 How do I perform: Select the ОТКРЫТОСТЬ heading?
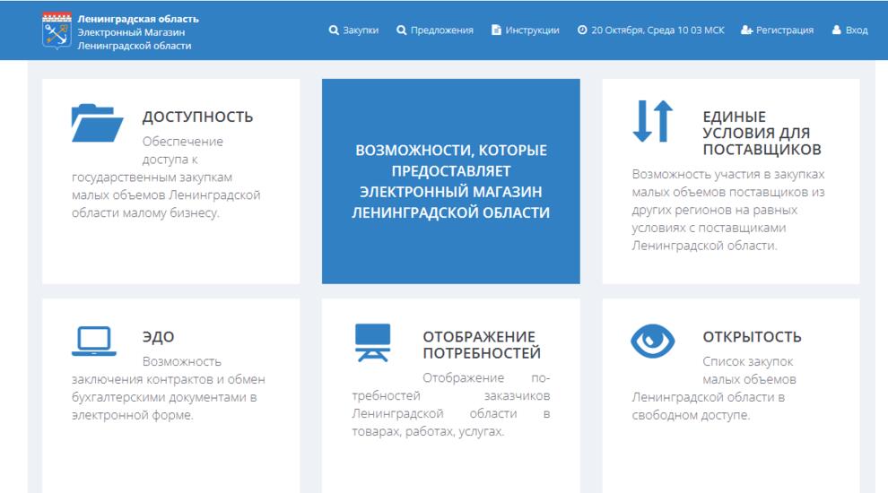(x=752, y=337)
